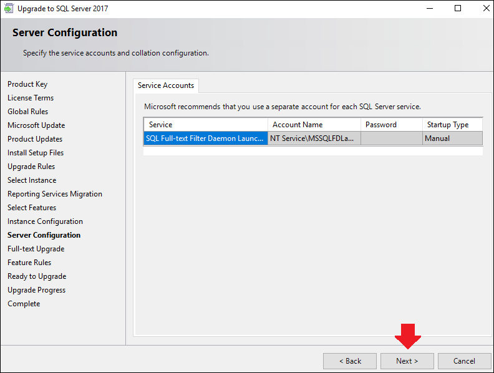Image resolution: width=494 pixels, height=373 pixels.
Task: Maximize the setup window
Action: tap(458, 8)
